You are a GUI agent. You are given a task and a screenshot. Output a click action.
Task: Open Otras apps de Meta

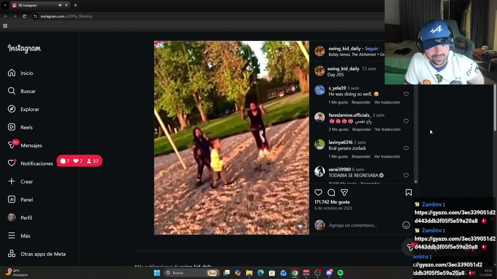coord(38,254)
